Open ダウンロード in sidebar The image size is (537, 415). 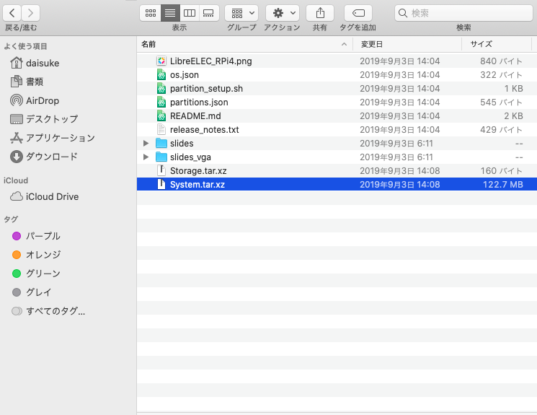coord(44,157)
